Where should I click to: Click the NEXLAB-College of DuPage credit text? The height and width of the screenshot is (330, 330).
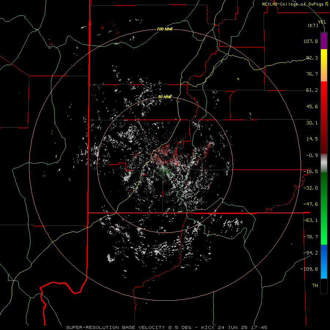[295, 4]
